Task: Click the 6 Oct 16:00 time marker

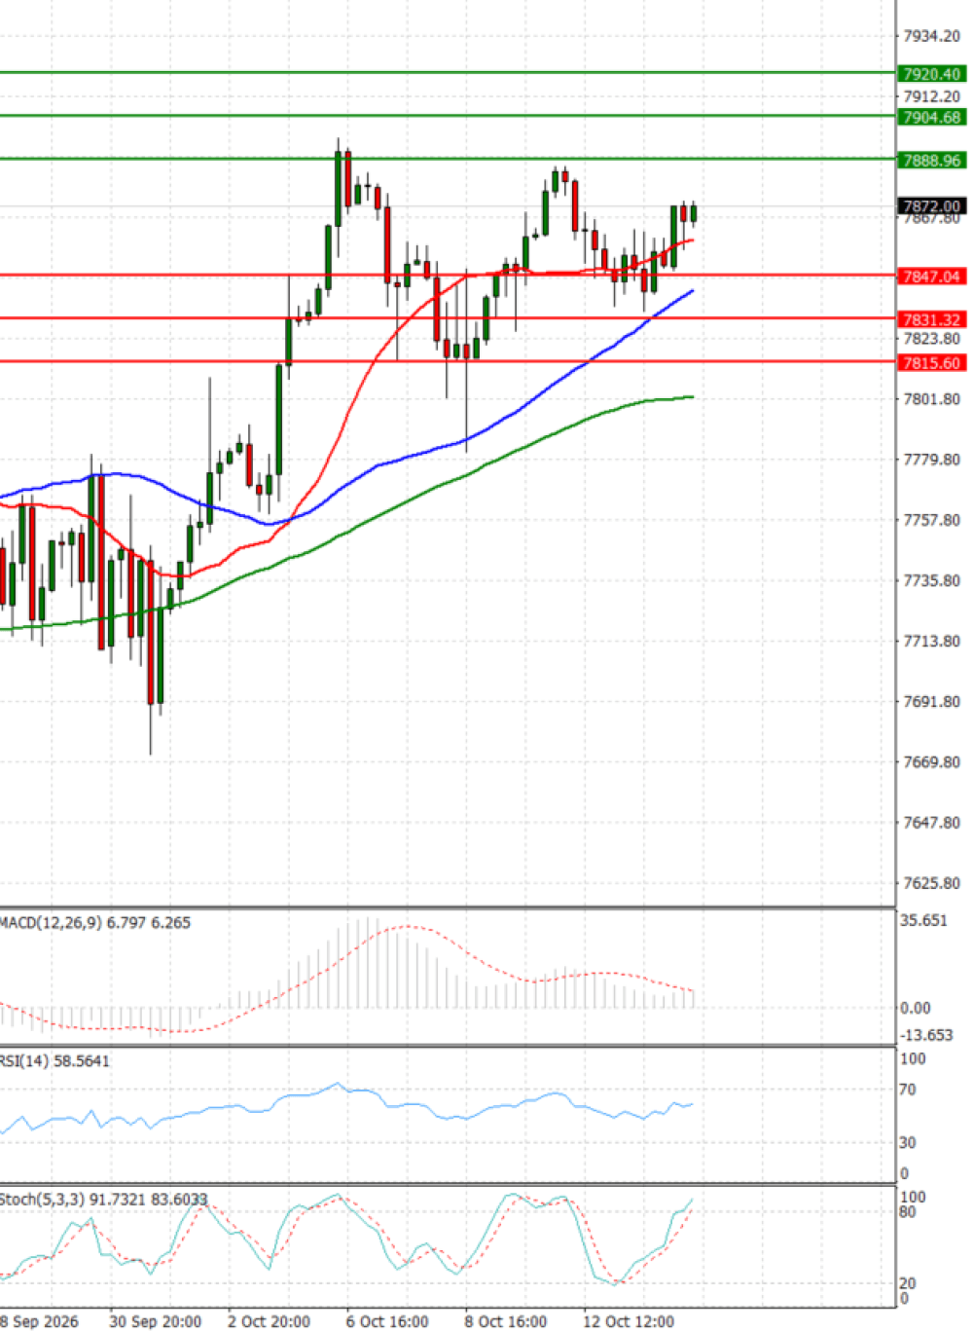Action: [x=387, y=1321]
